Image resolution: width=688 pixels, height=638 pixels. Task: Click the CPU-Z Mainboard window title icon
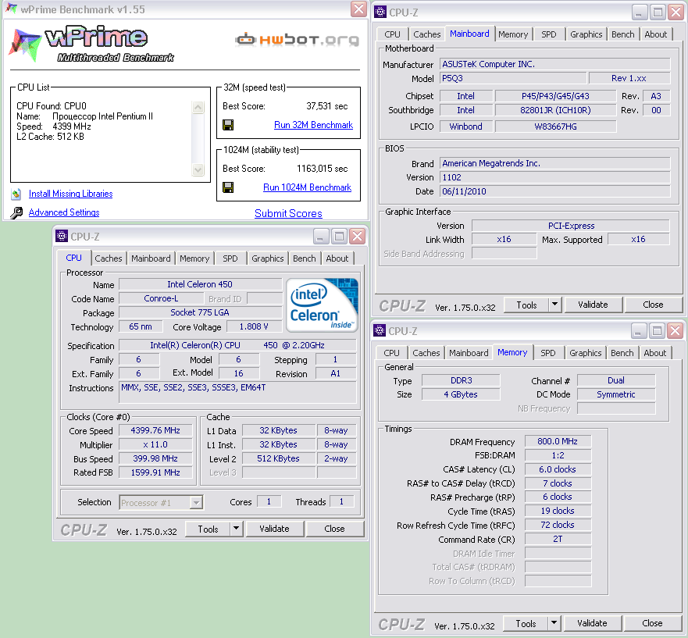[x=380, y=12]
